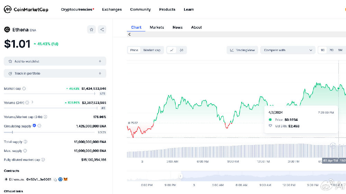Click the $1.01 price value
Screen dimensions: 346x194
[x=17, y=44]
